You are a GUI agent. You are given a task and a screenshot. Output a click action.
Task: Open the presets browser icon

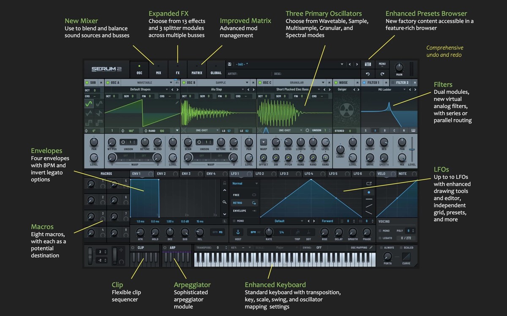tap(368, 65)
